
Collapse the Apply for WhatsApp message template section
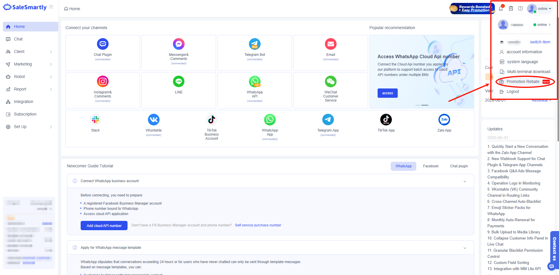(x=465, y=248)
